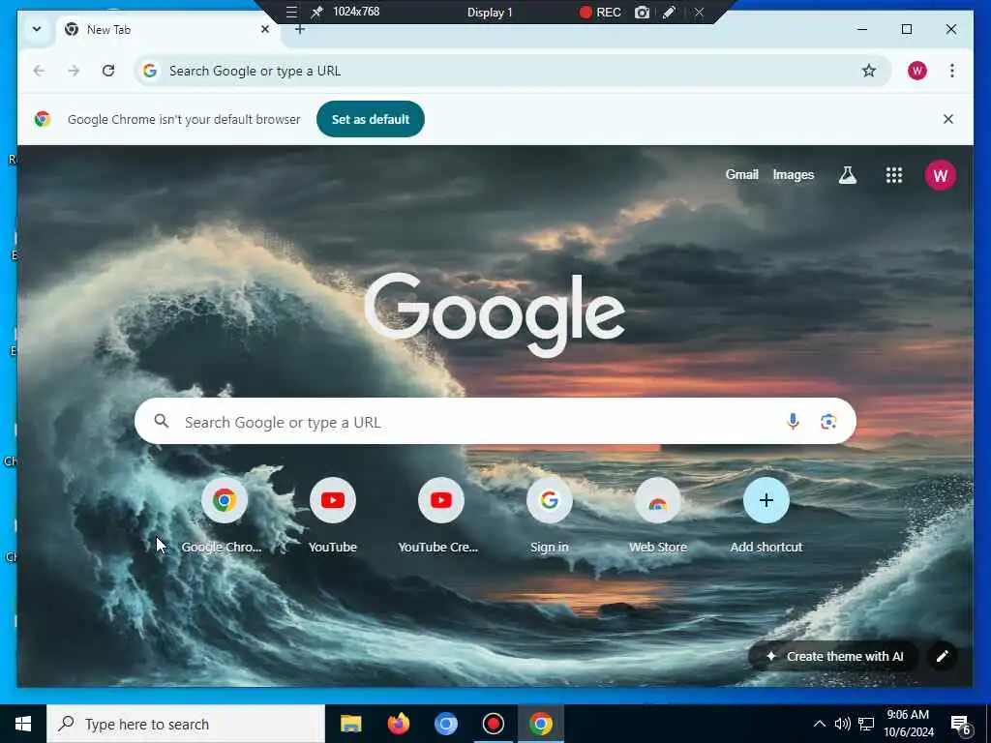Open the Chromium icon in the taskbar
Screen dimensions: 991x743
445,724
